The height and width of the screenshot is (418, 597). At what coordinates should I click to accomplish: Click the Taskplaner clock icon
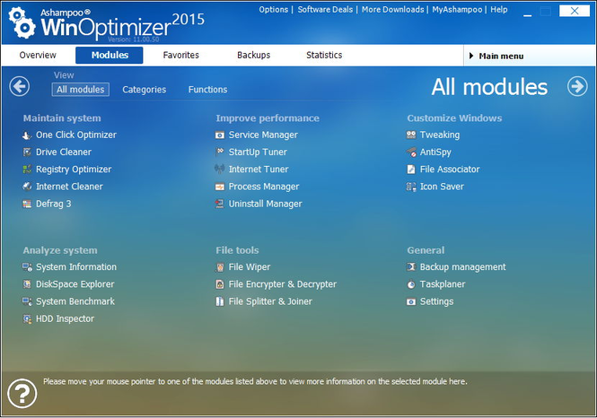click(411, 284)
